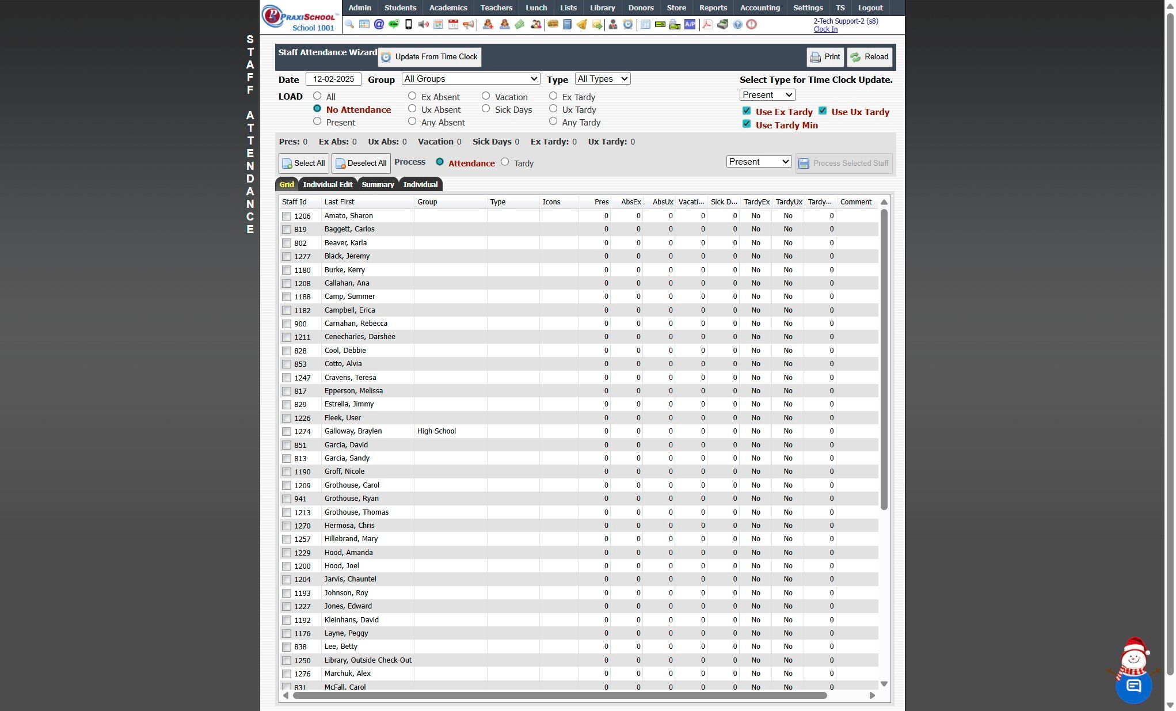The height and width of the screenshot is (711, 1176).
Task: Open the email @ icon
Action: pyautogui.click(x=379, y=24)
